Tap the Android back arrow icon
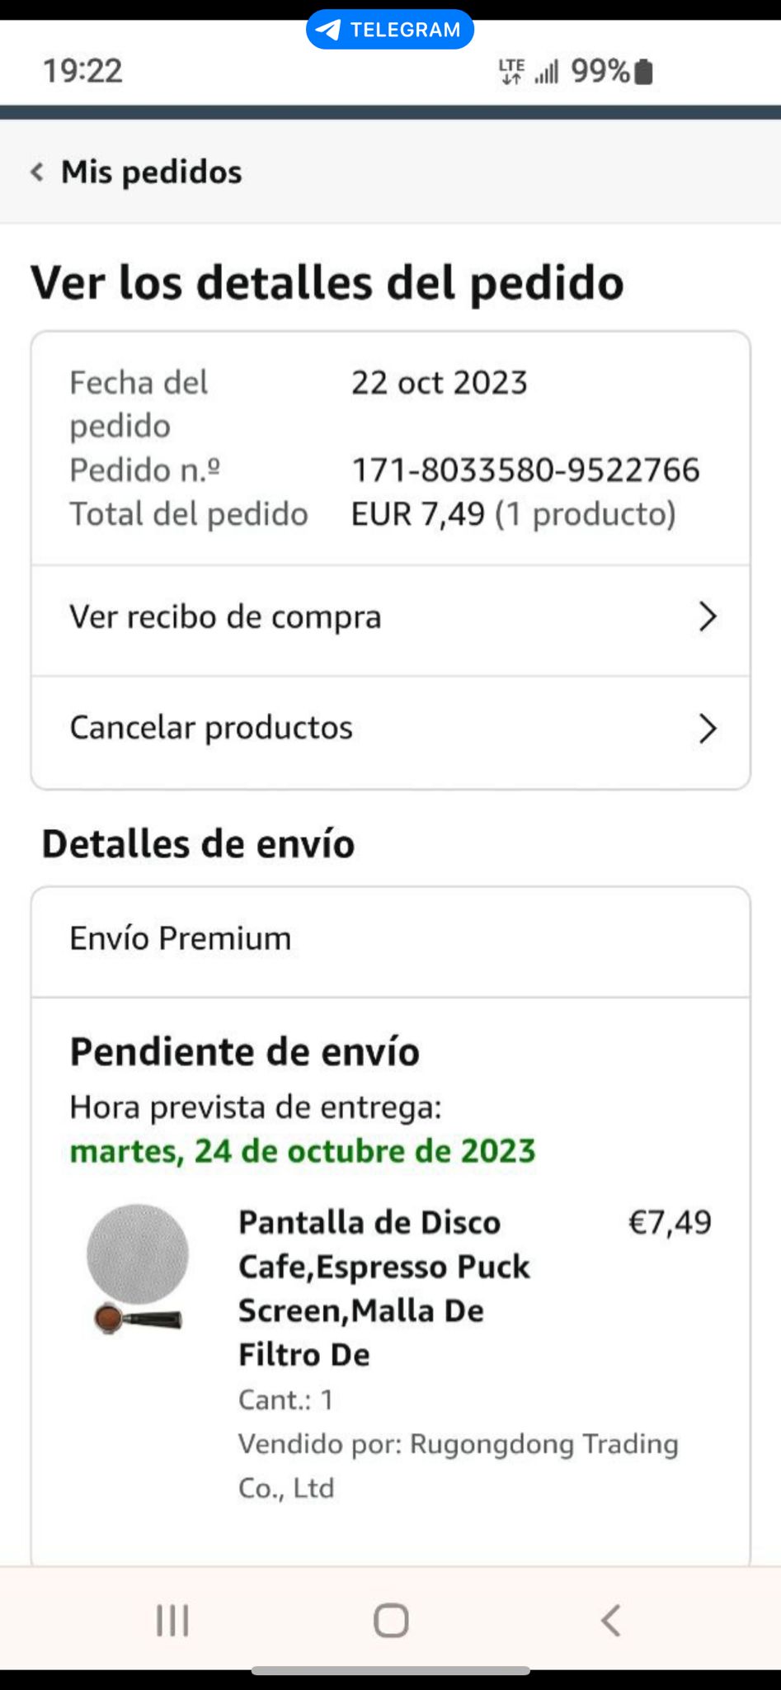This screenshot has width=781, height=1690. (610, 1620)
